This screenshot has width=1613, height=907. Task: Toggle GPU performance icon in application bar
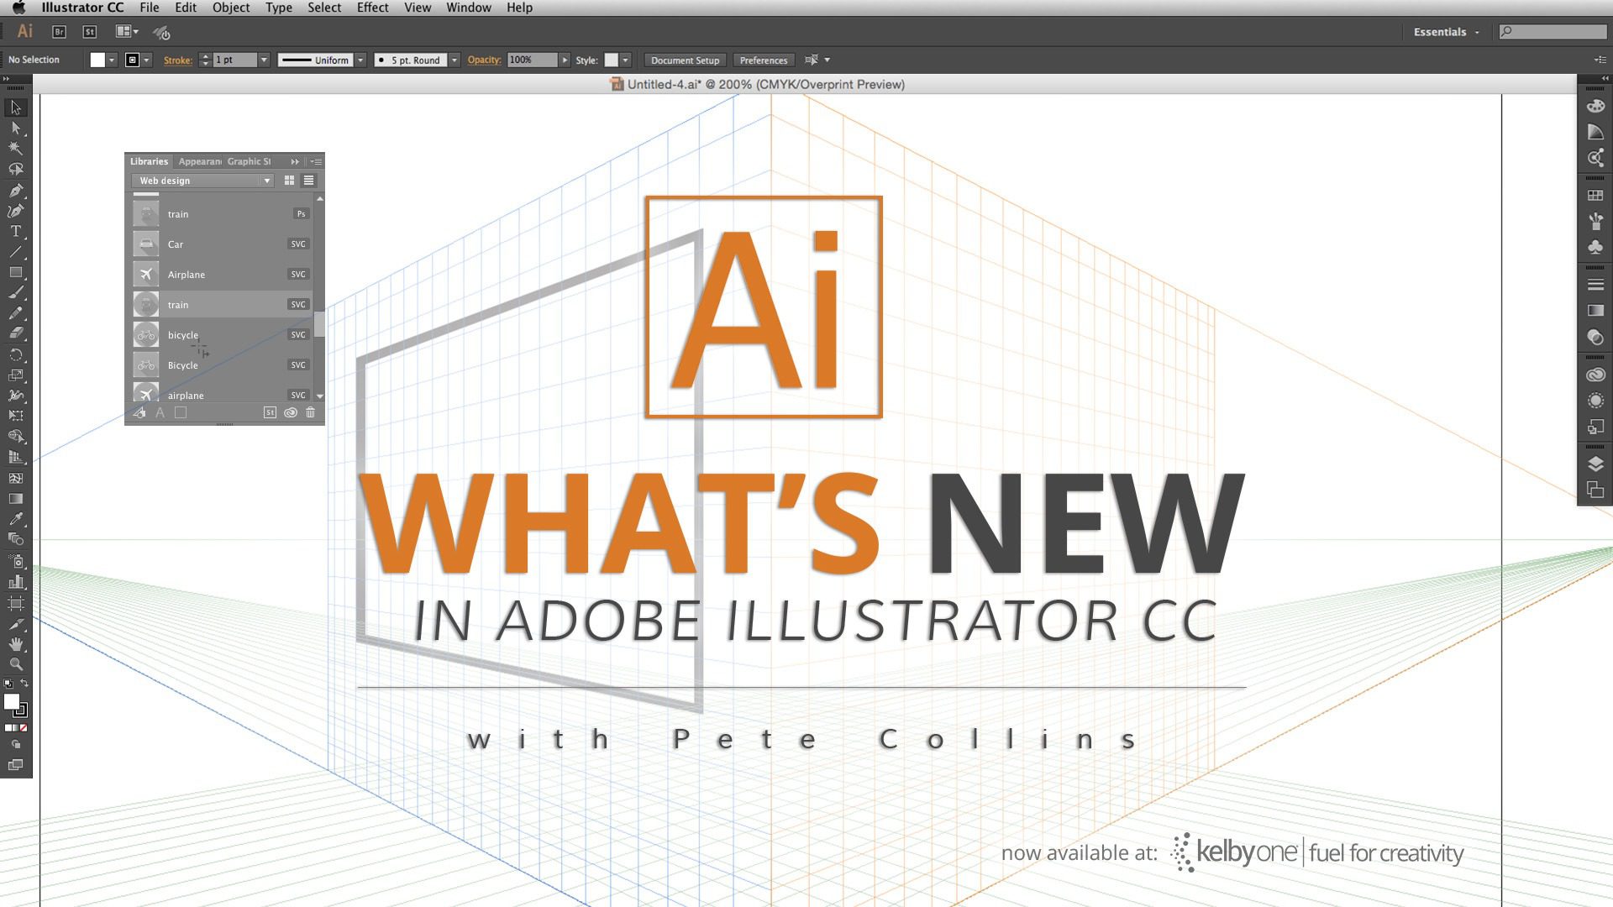pos(161,32)
